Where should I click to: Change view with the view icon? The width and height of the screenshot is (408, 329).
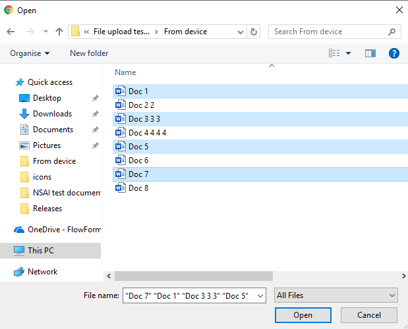(334, 53)
